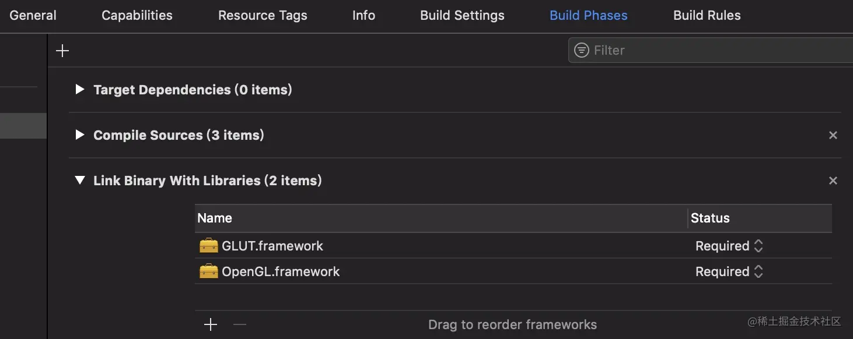Open OpenGL.framework Required status dropdown
Image resolution: width=853 pixels, height=339 pixels.
point(729,271)
